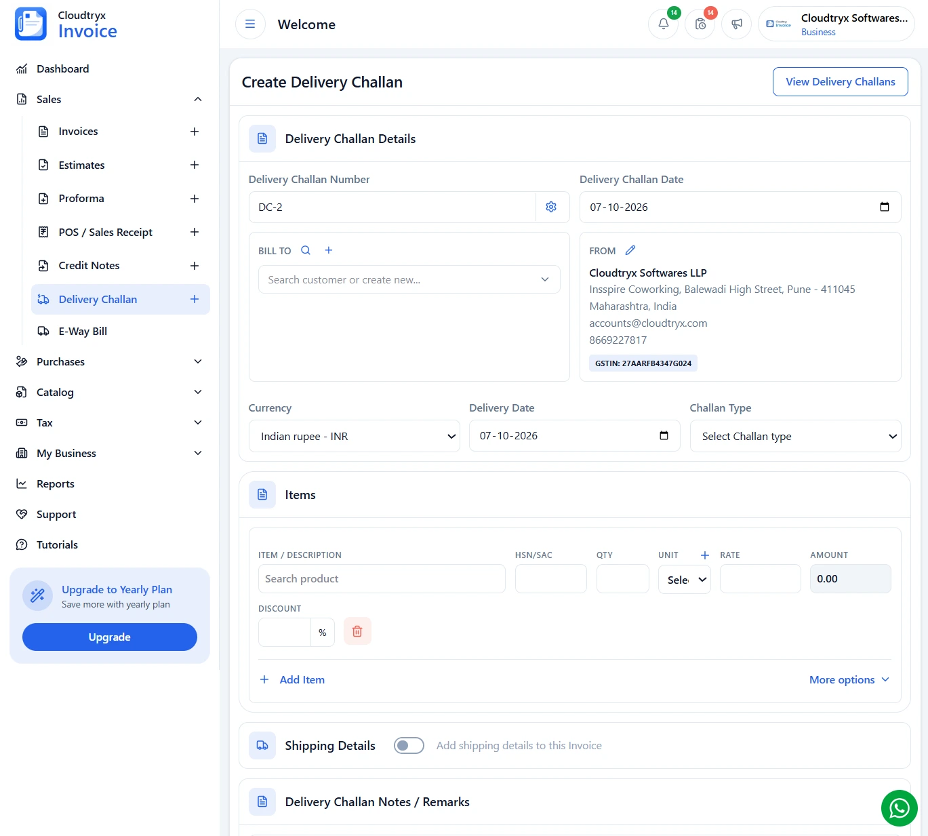Focus the Delivery Challan Number field
The image size is (928, 836).
392,207
